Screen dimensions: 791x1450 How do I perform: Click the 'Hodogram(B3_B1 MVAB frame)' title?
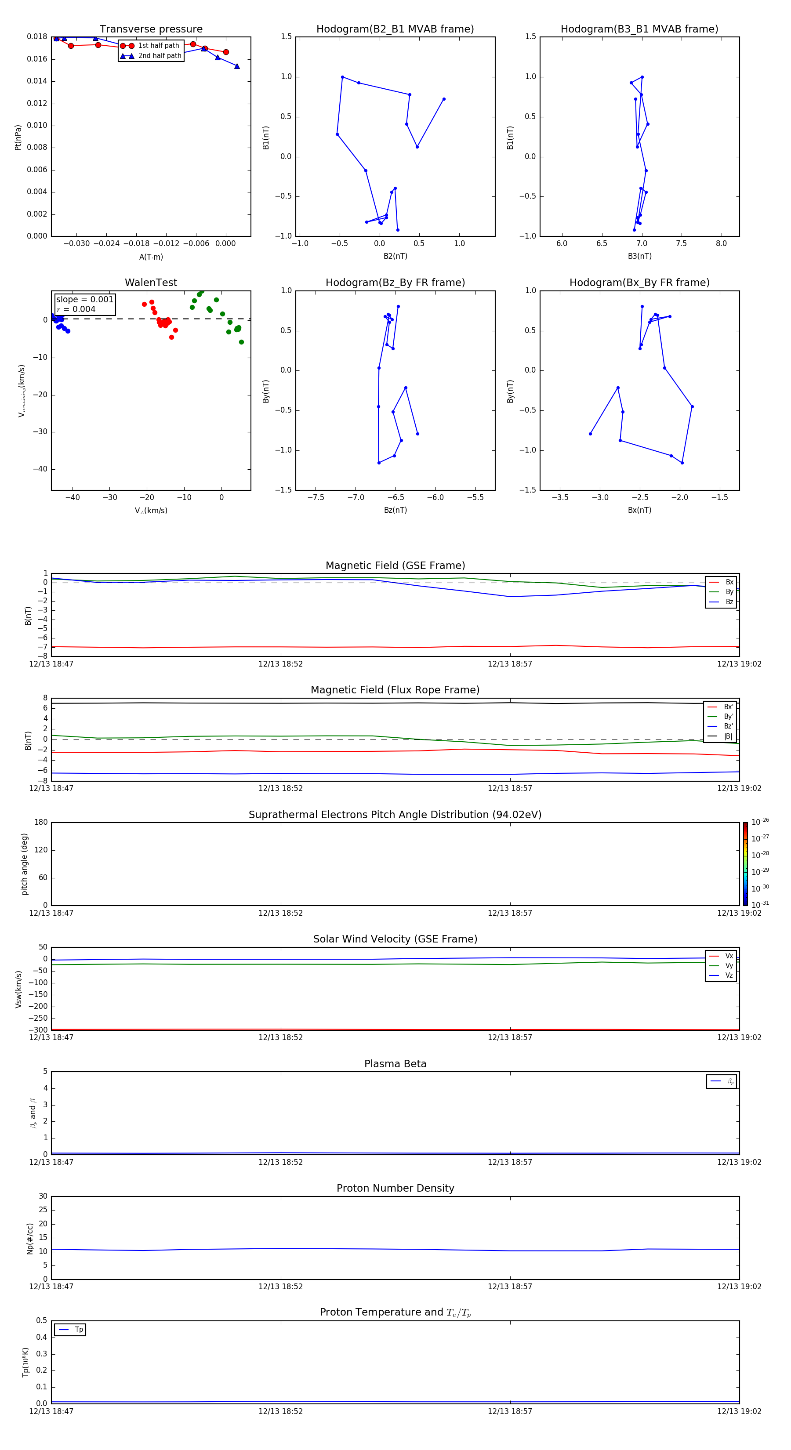pyautogui.click(x=639, y=29)
